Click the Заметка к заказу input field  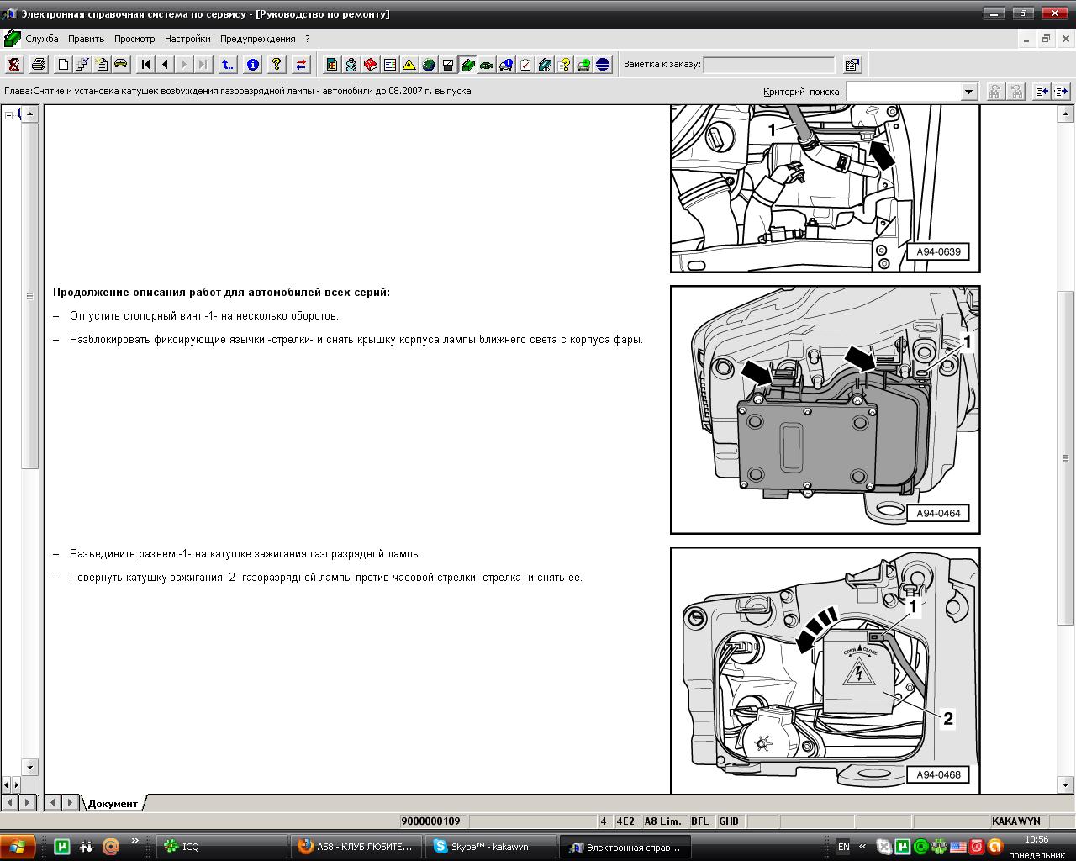[768, 65]
